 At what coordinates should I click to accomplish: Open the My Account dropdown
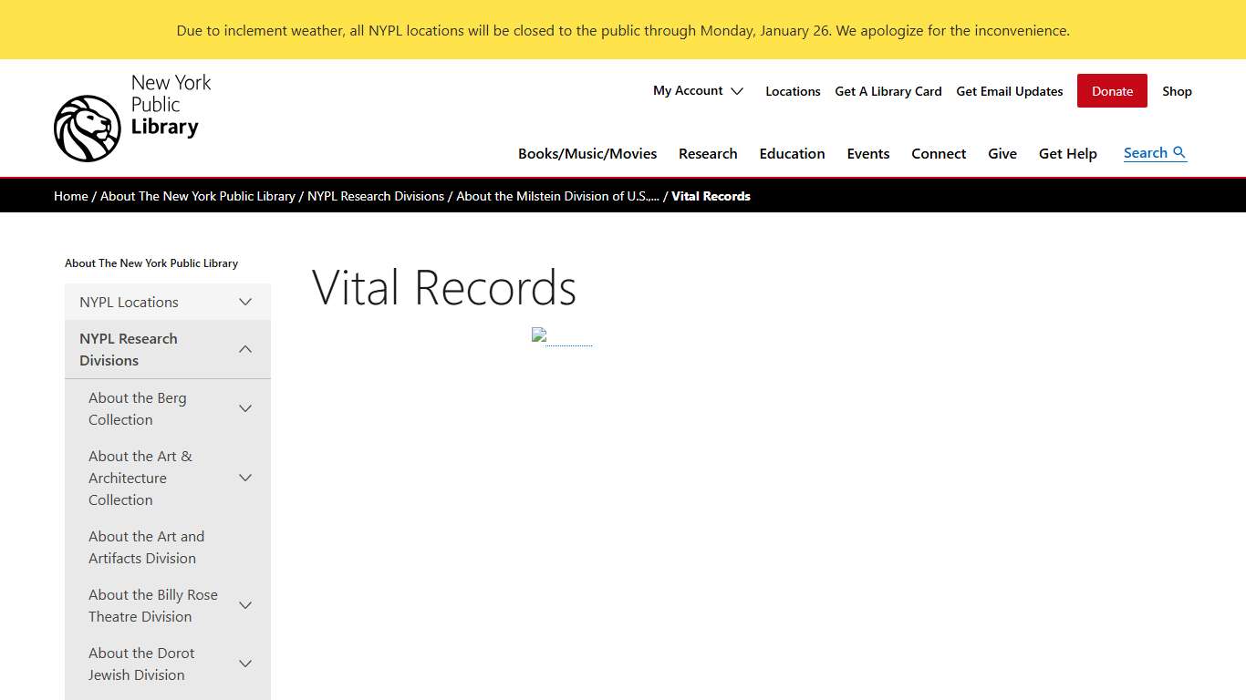[698, 91]
